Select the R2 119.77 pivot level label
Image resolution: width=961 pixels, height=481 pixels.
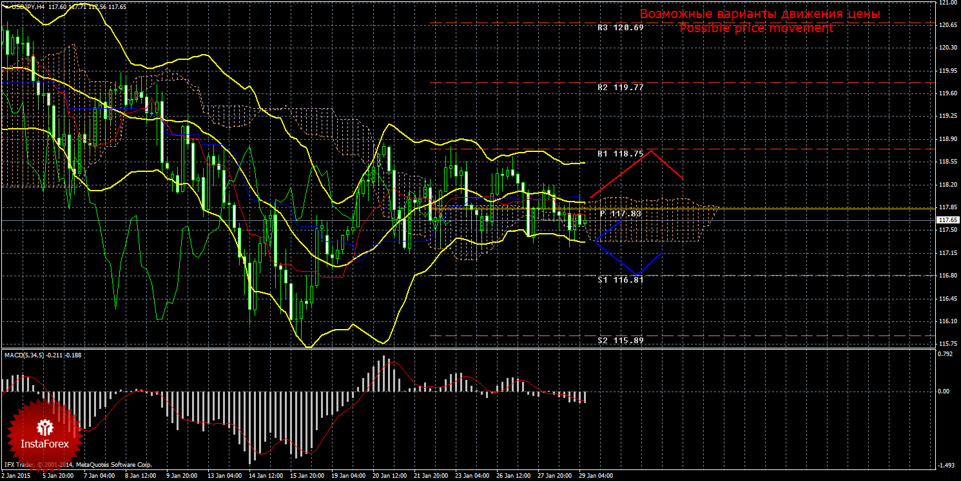(x=620, y=87)
